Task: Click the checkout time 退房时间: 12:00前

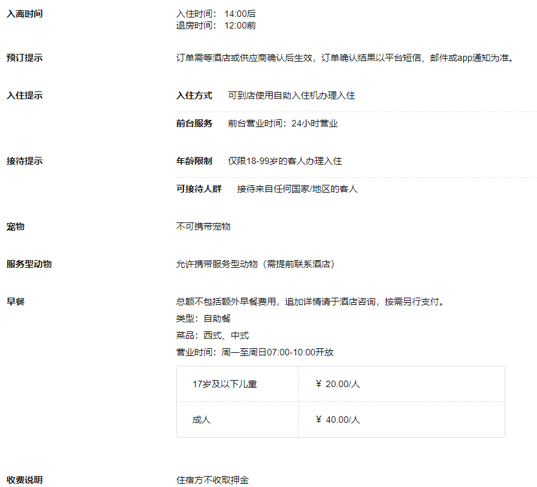Action: [x=216, y=25]
